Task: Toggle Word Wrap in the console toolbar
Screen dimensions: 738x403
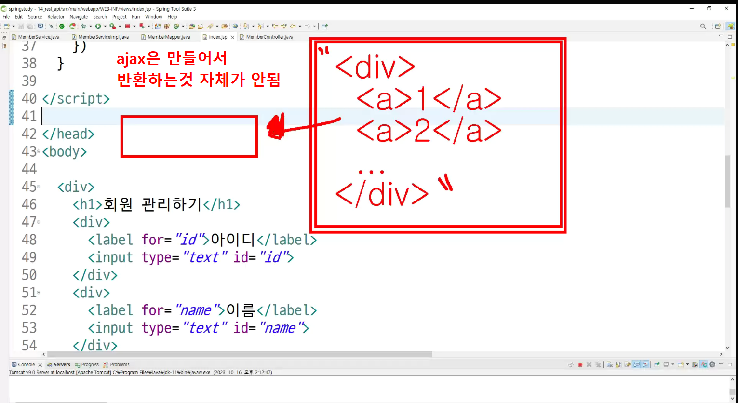Action: click(627, 365)
